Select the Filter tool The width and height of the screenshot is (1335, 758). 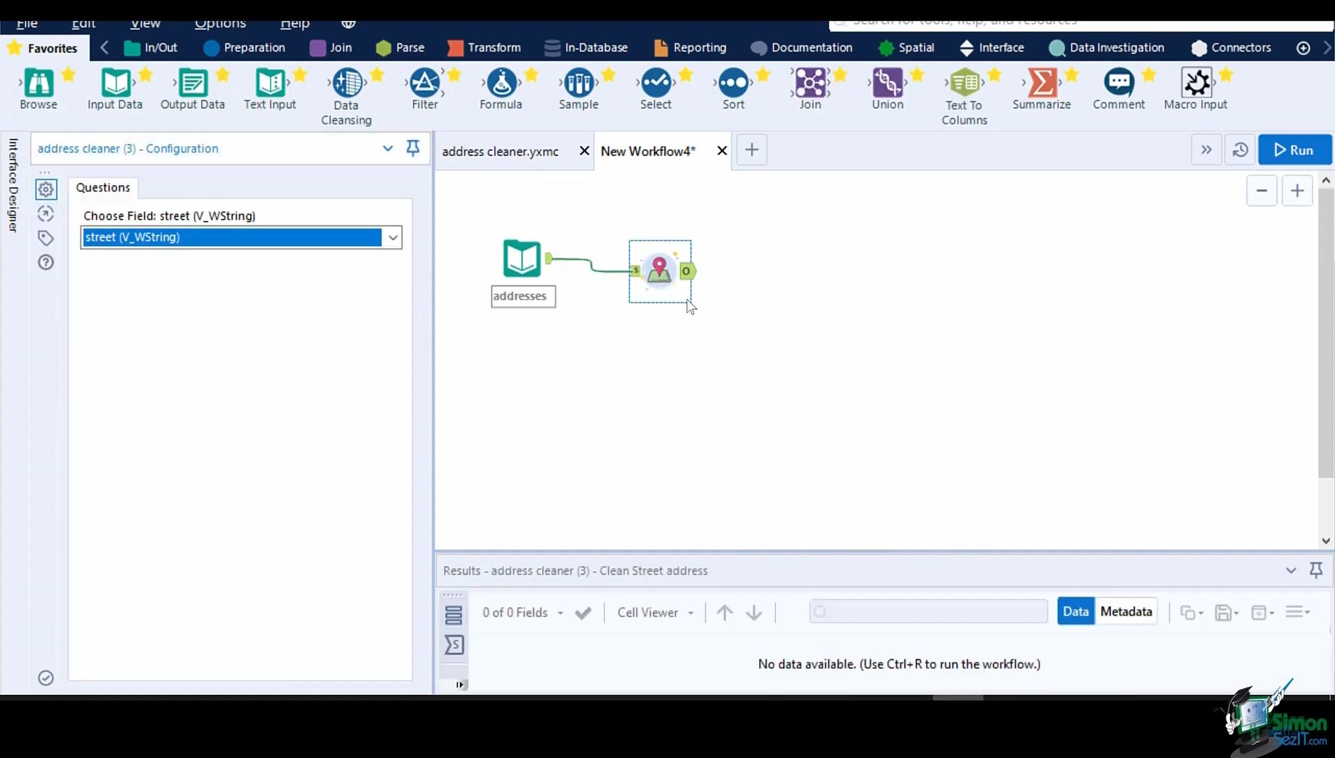[425, 89]
